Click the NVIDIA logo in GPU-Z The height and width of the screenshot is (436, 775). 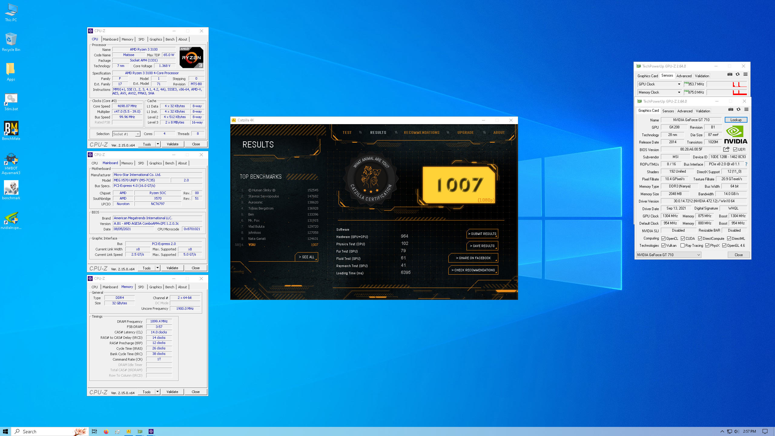(736, 135)
